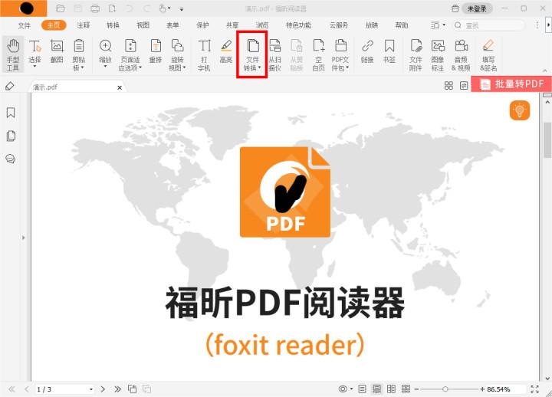The image size is (552, 397).
Task: Close the 演示.pdf document tab
Action: [x=120, y=87]
